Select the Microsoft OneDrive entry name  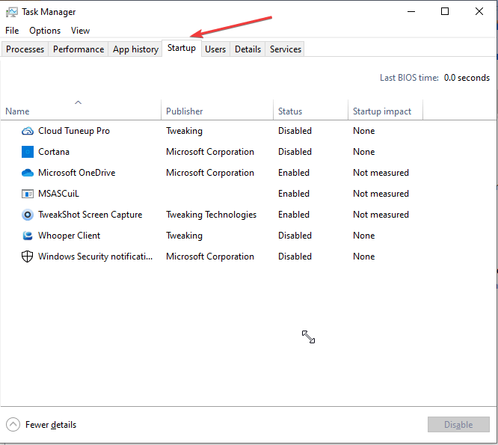76,173
